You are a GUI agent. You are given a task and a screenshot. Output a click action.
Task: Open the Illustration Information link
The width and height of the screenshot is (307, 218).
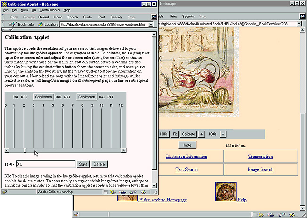(x=187, y=157)
